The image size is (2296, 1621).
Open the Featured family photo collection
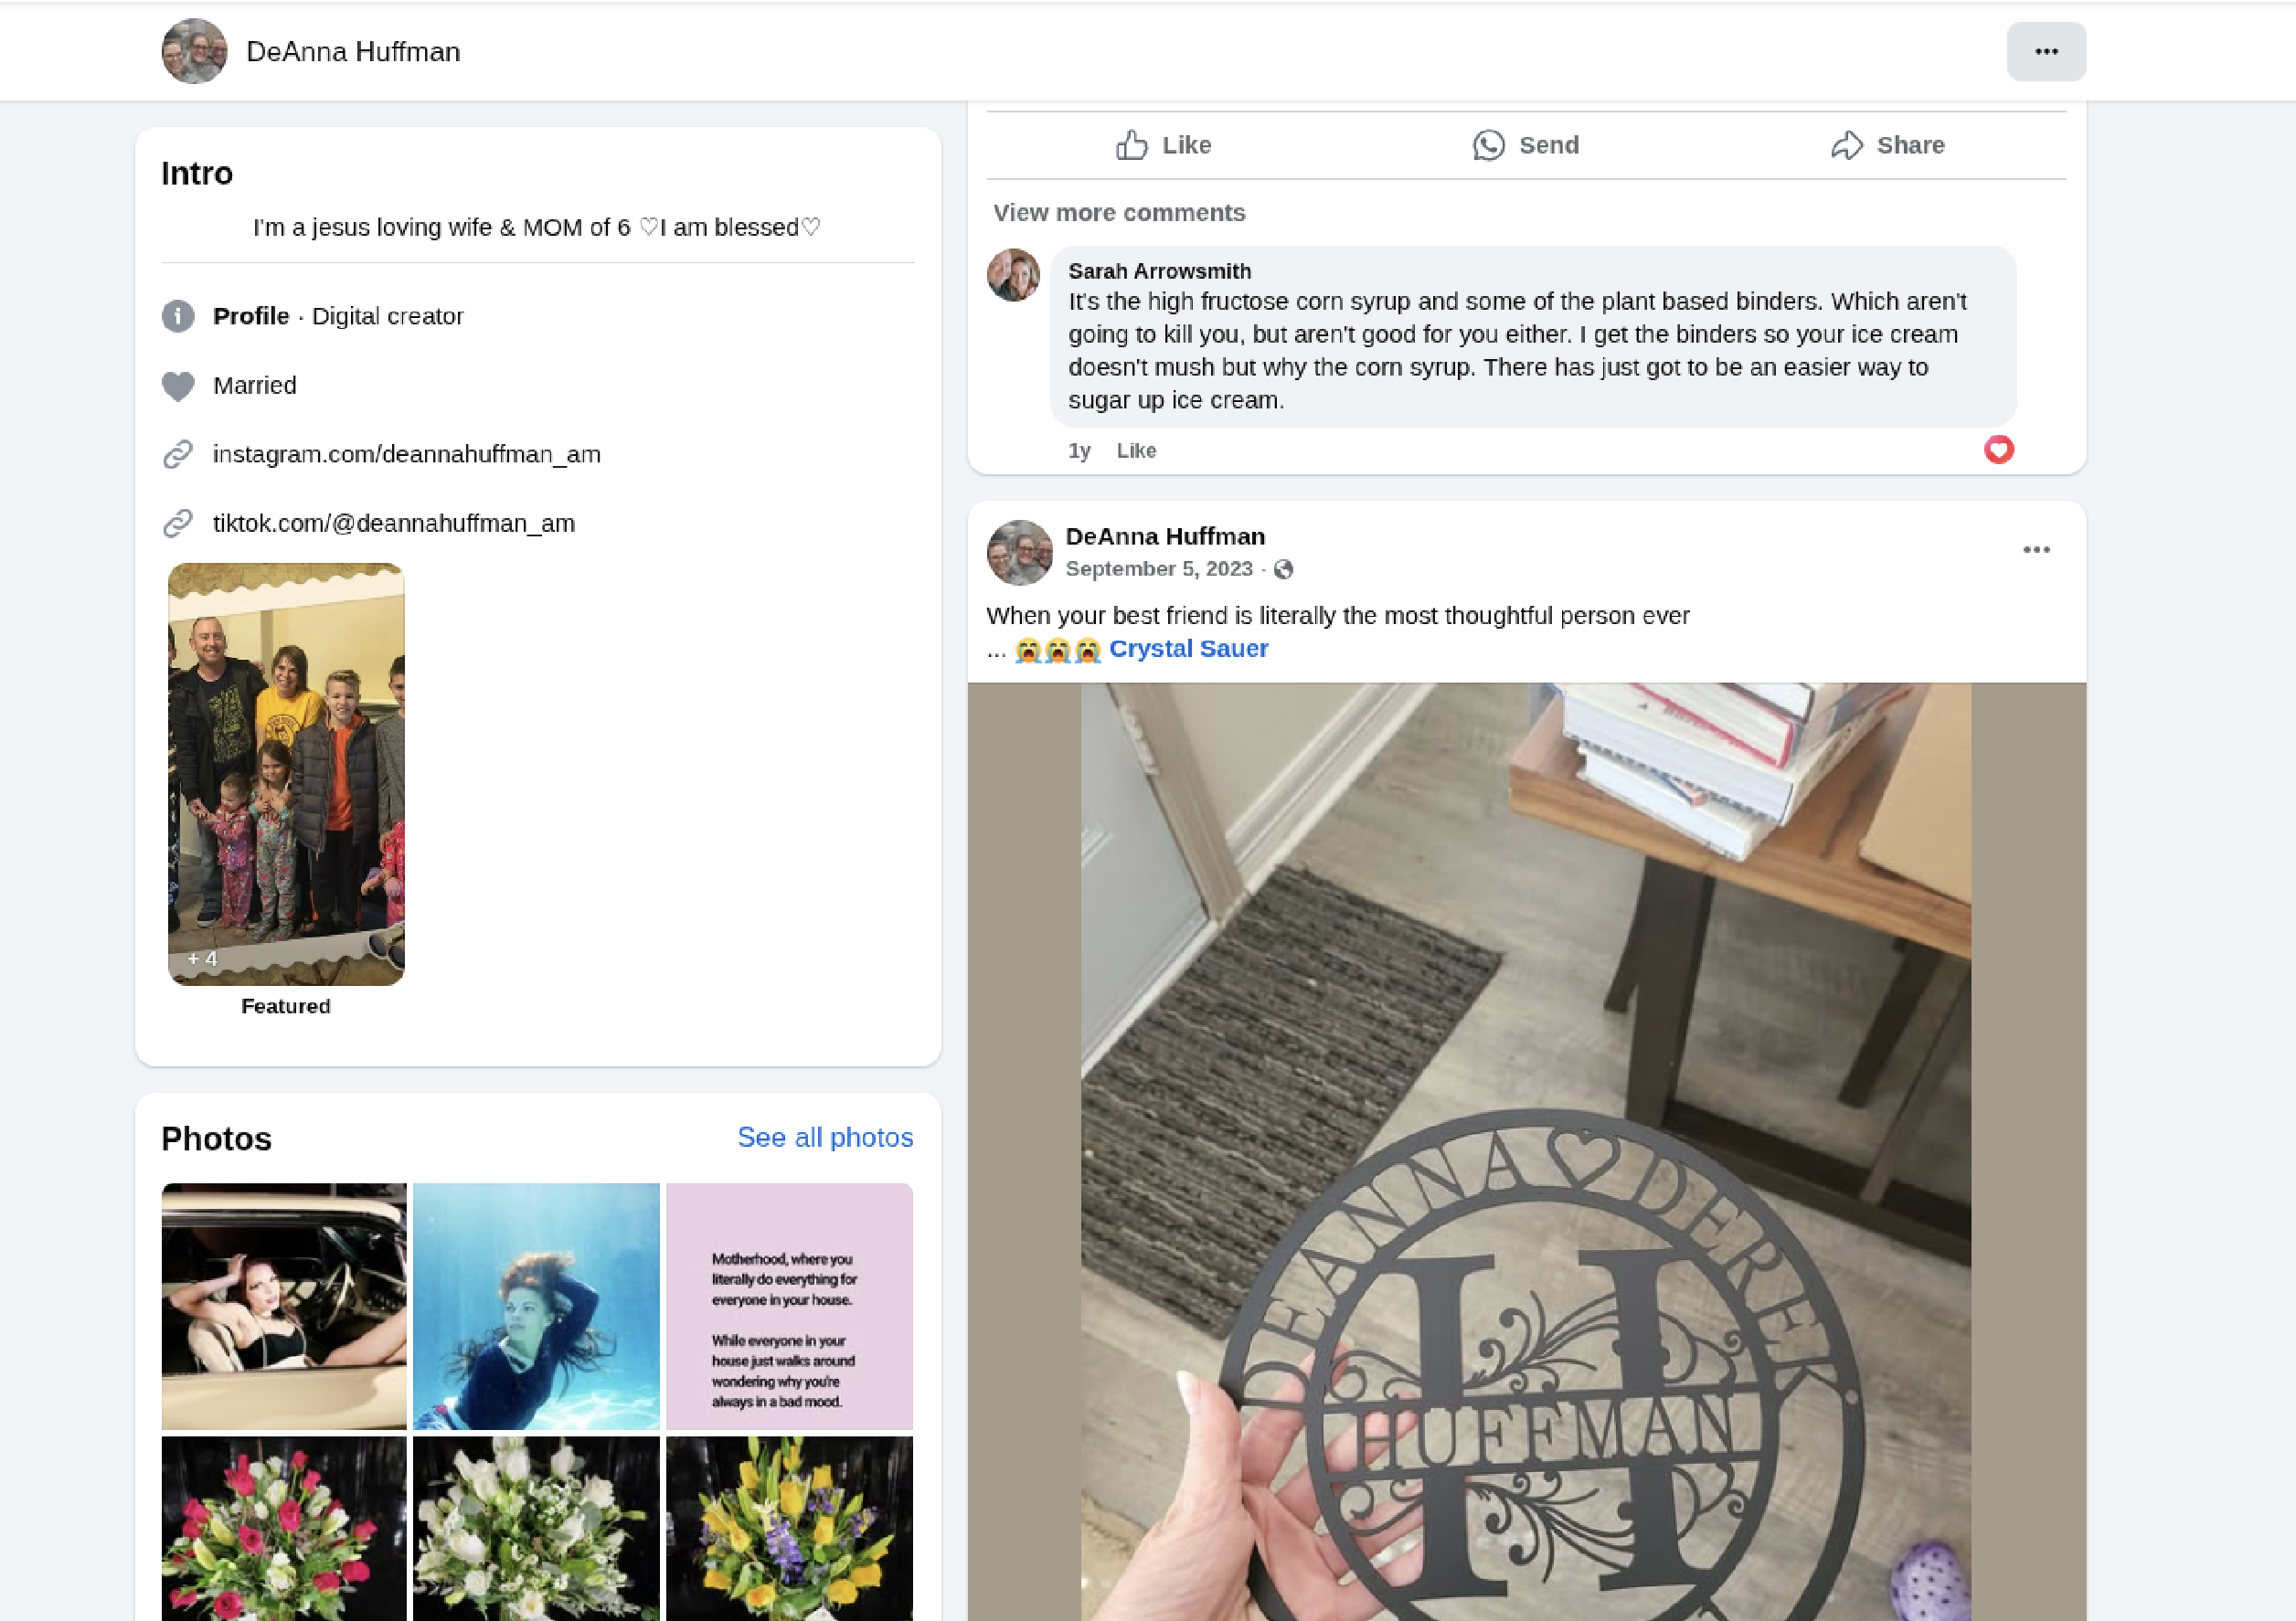(x=286, y=774)
